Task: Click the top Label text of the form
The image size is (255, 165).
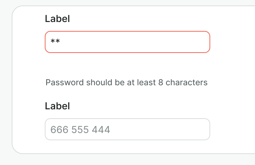Action: (x=57, y=19)
